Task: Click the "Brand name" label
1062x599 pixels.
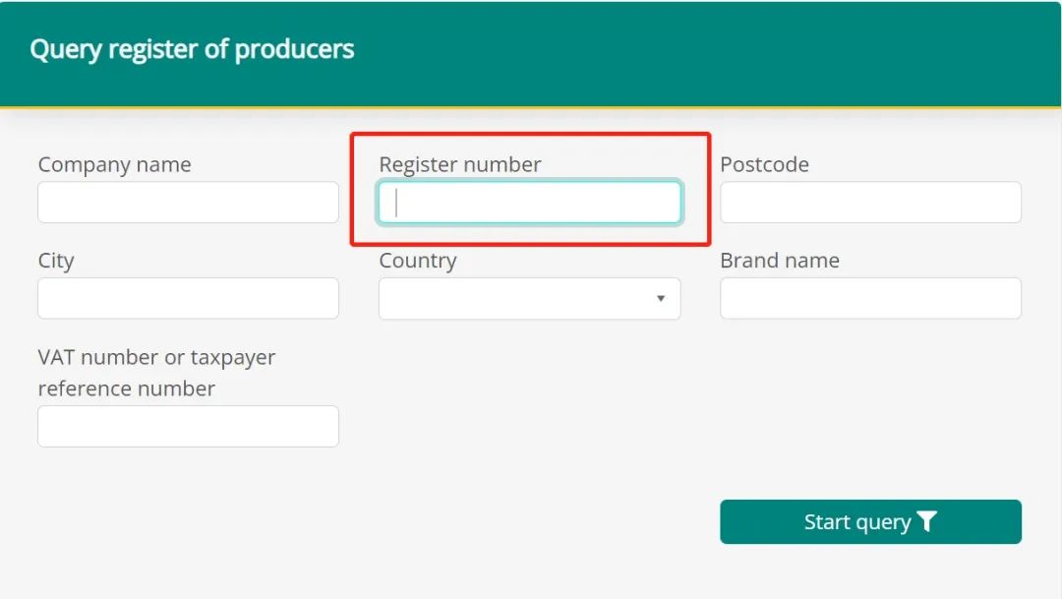Action: [x=779, y=261]
